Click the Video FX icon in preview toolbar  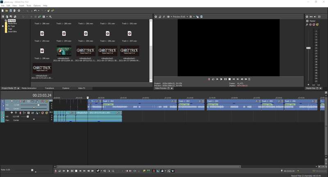click(x=164, y=17)
